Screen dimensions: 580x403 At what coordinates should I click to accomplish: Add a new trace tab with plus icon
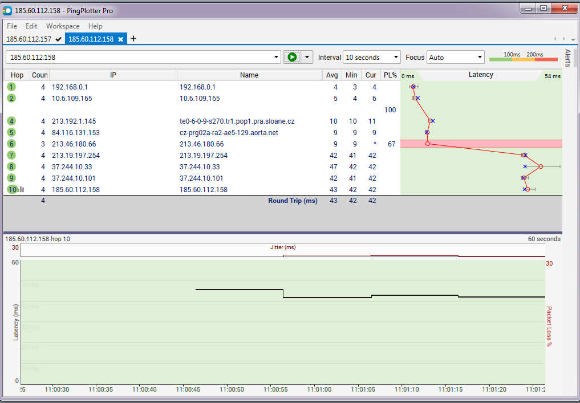[x=133, y=39]
